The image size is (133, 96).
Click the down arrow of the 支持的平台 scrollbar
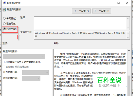128,38
